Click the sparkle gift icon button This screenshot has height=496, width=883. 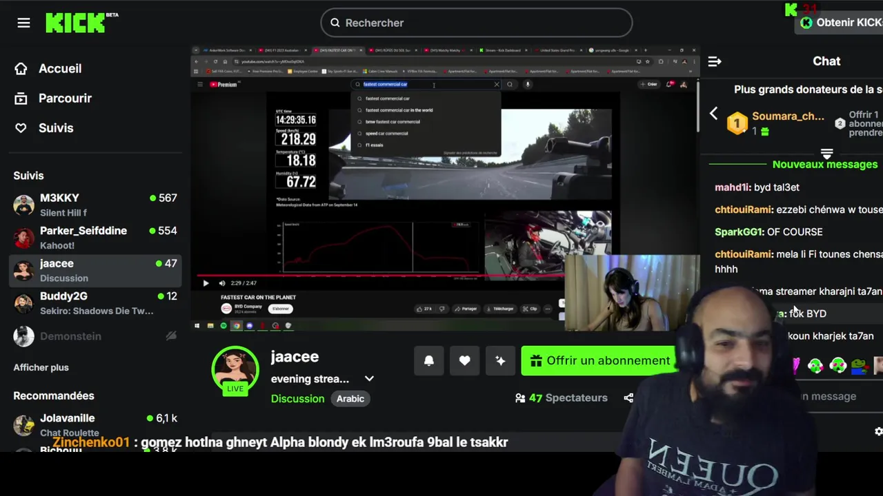click(500, 361)
